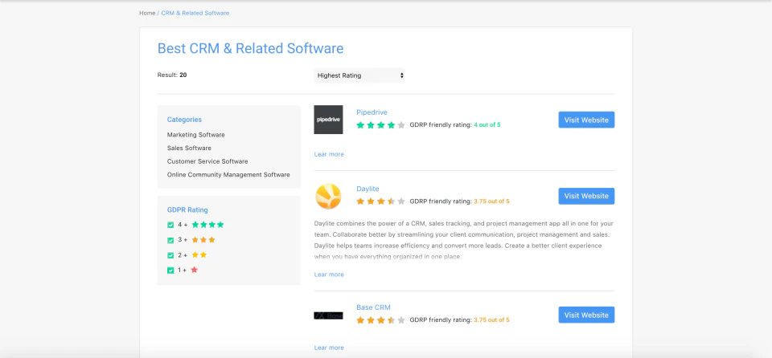Select Marketing Software category

coord(196,135)
